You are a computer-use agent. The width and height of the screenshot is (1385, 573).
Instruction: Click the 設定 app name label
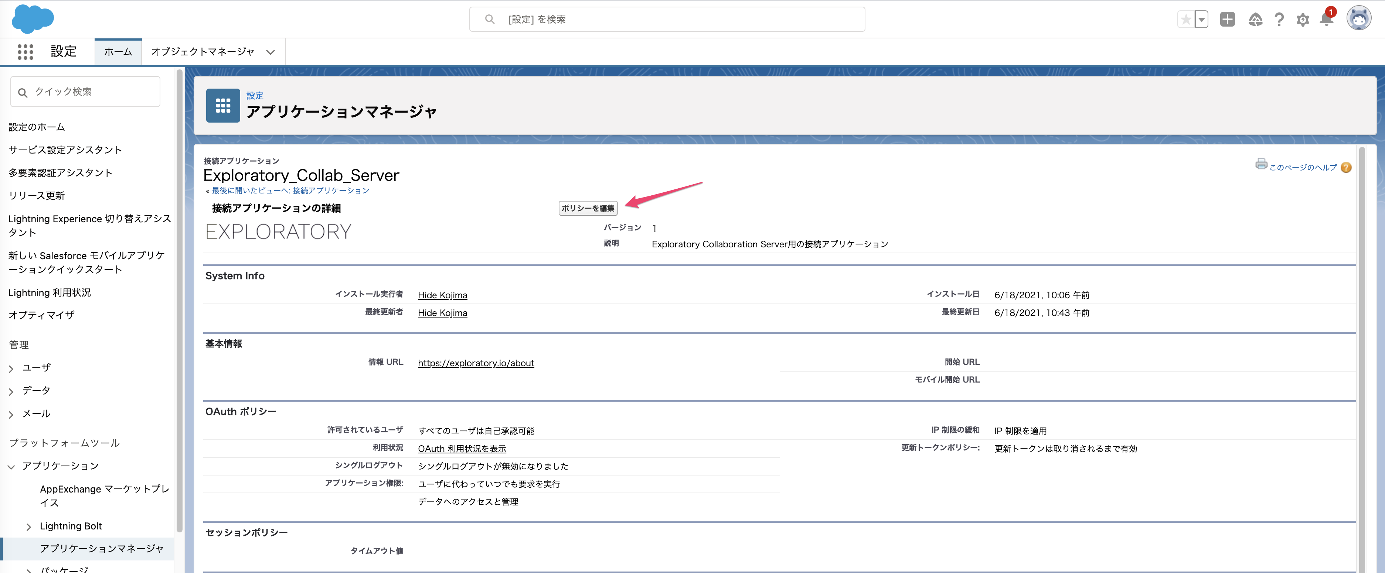[64, 52]
